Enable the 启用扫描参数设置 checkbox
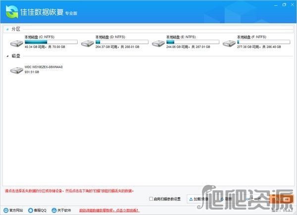 [151, 199]
